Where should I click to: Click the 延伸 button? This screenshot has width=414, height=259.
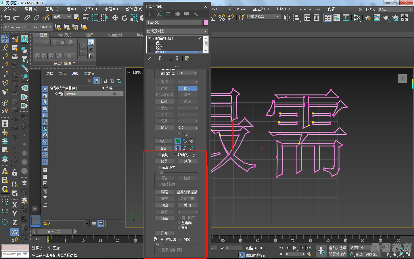pyautogui.click(x=187, y=161)
